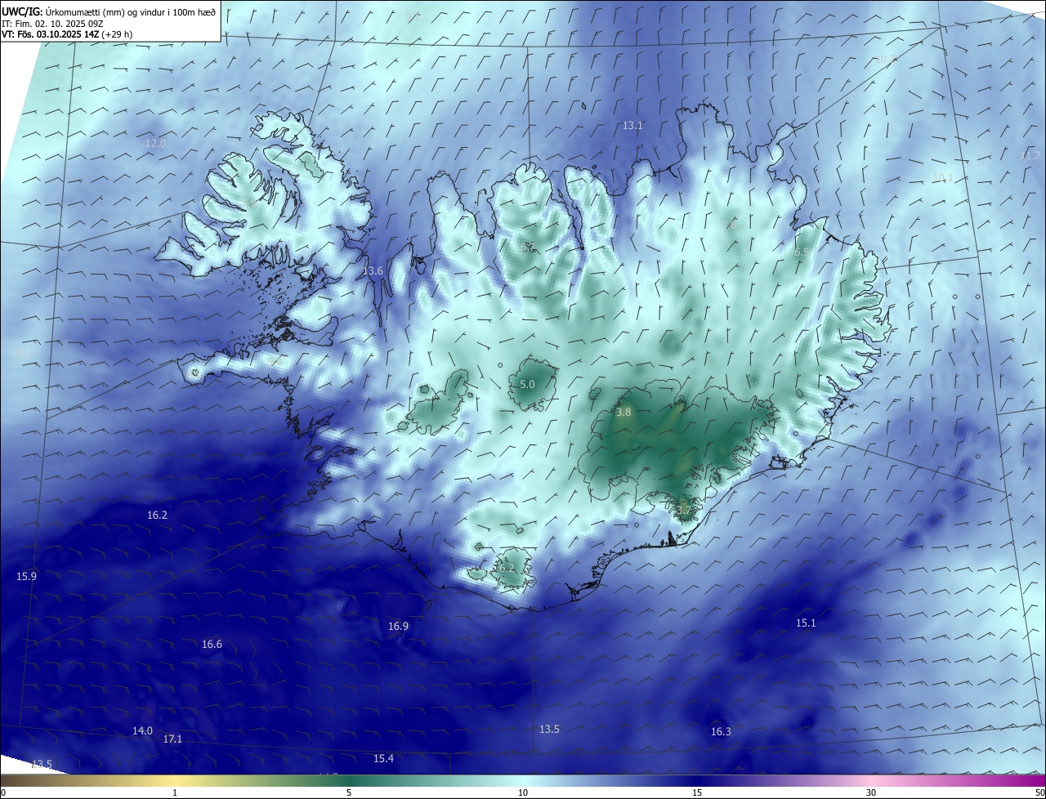Click the 15.9 value label at the left edge

26,577
